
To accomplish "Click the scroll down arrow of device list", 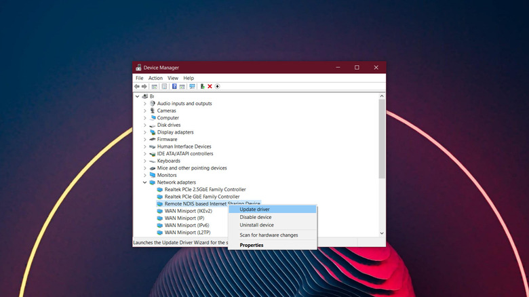I will (x=382, y=233).
